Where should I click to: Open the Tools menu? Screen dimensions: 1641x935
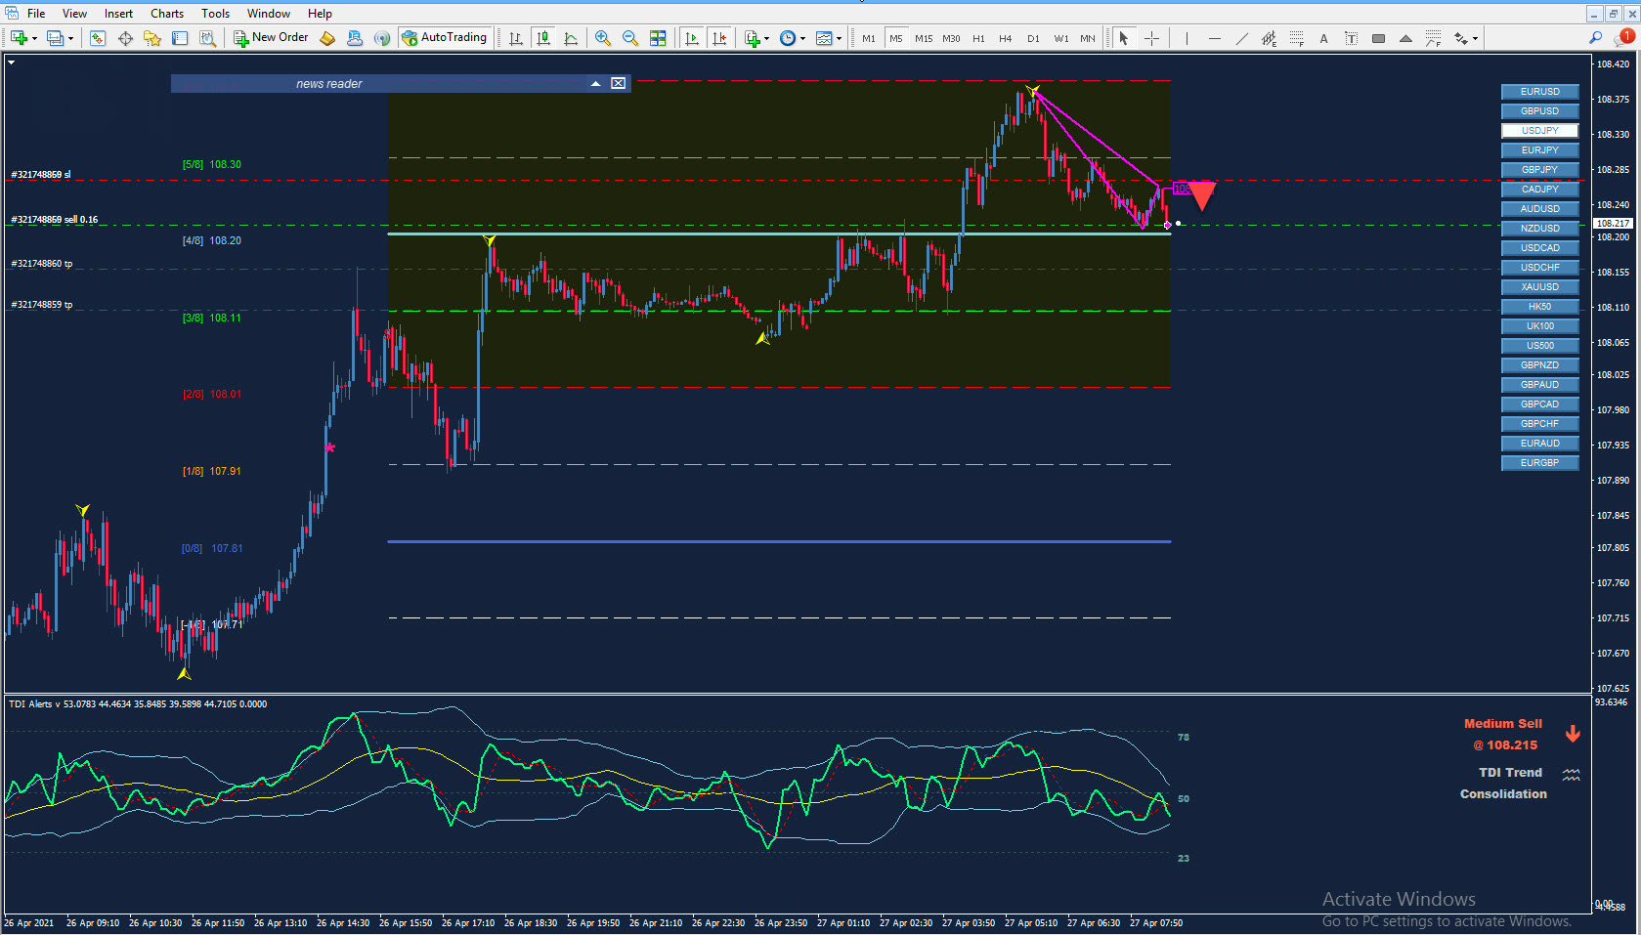(x=215, y=14)
